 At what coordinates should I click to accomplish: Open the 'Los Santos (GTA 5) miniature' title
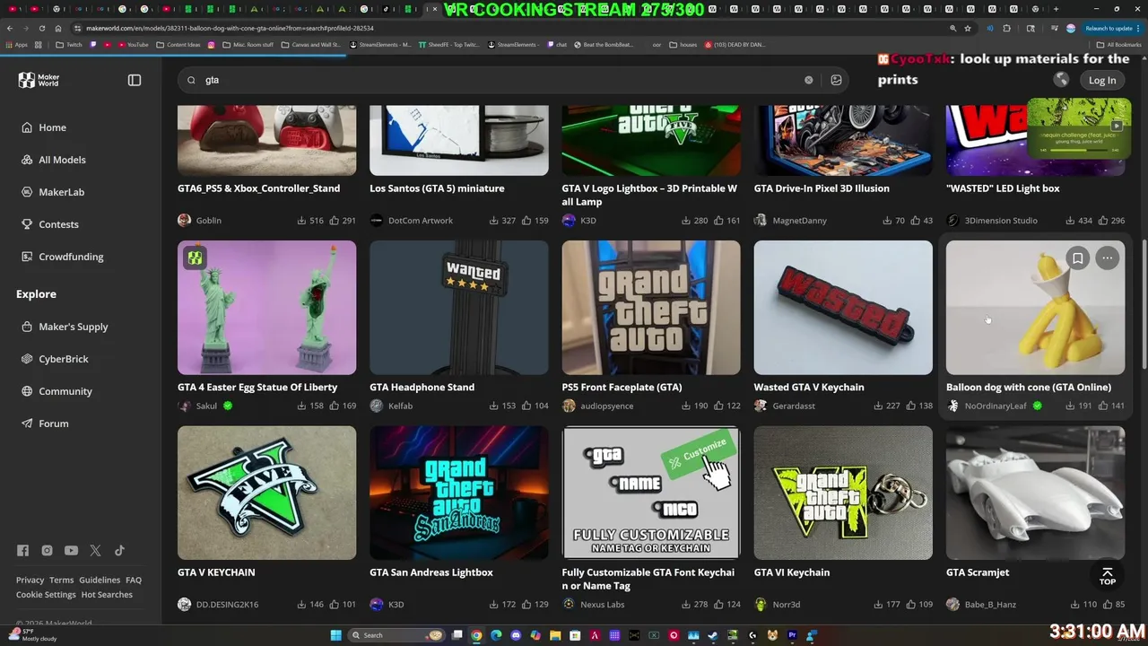(437, 188)
